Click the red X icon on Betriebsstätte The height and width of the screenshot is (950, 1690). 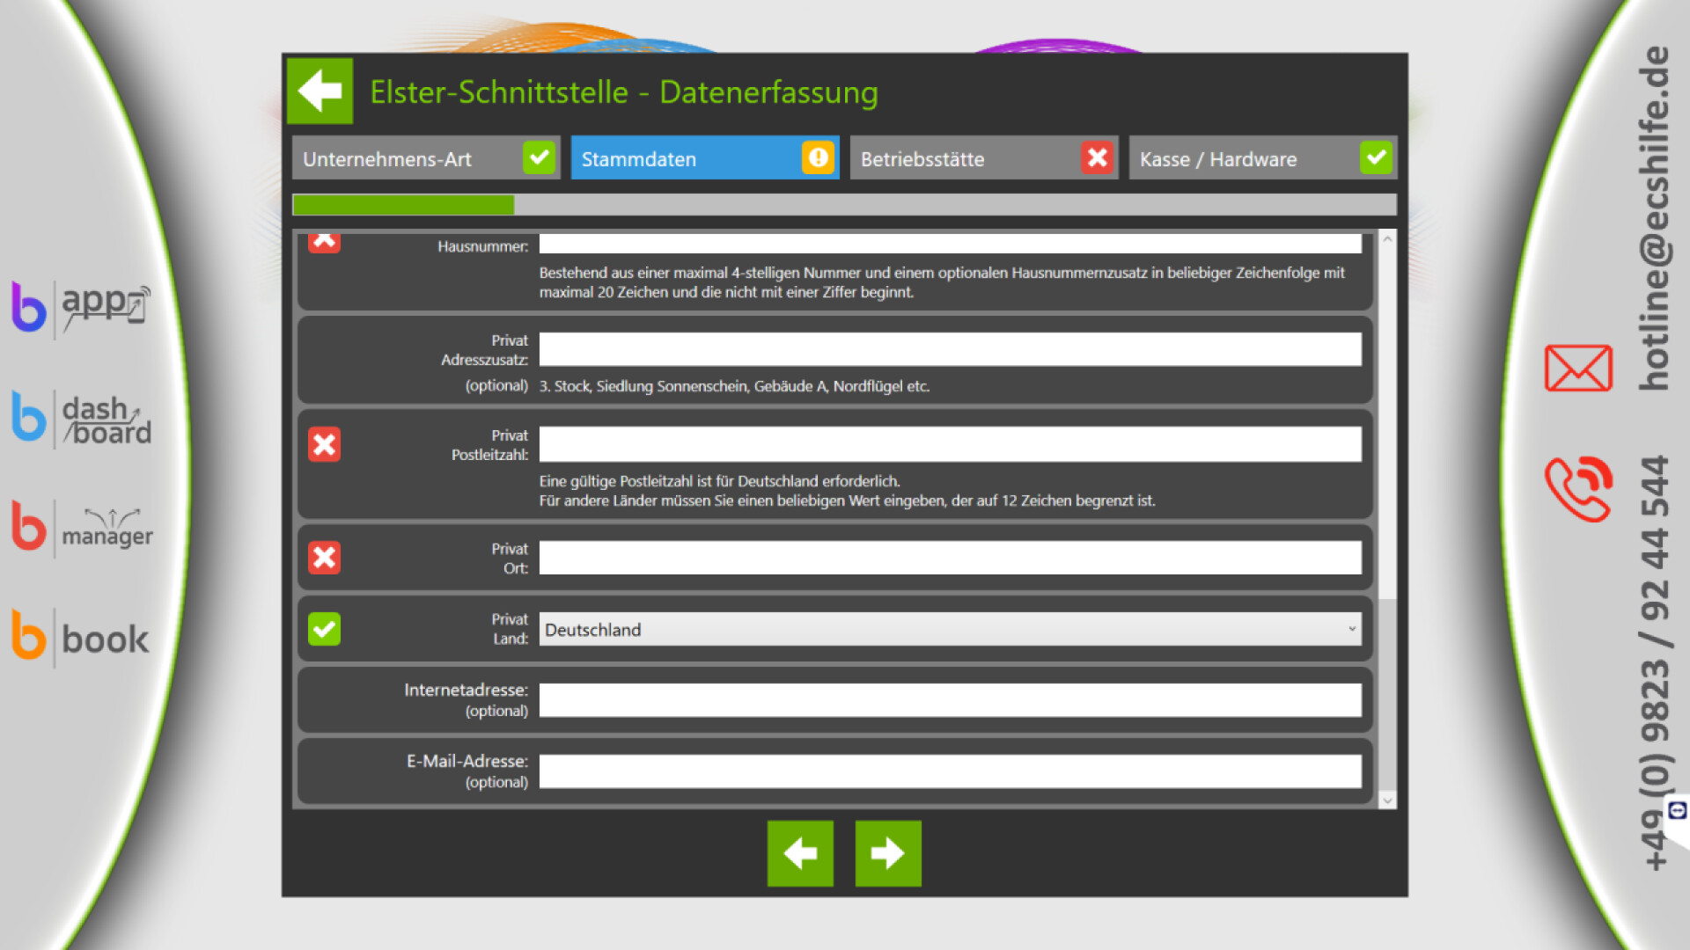coord(1097,158)
